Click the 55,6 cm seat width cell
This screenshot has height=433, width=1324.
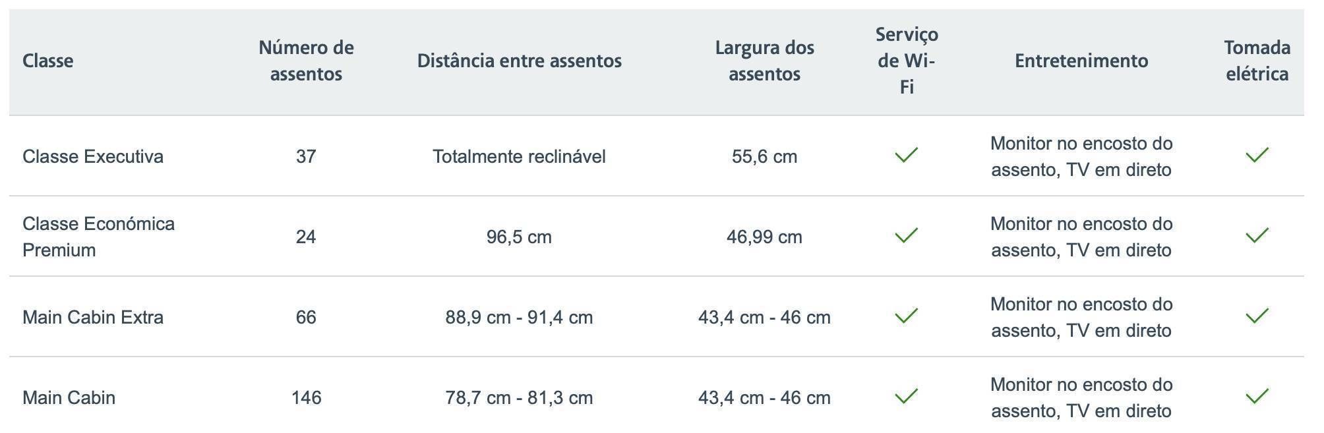click(x=764, y=156)
